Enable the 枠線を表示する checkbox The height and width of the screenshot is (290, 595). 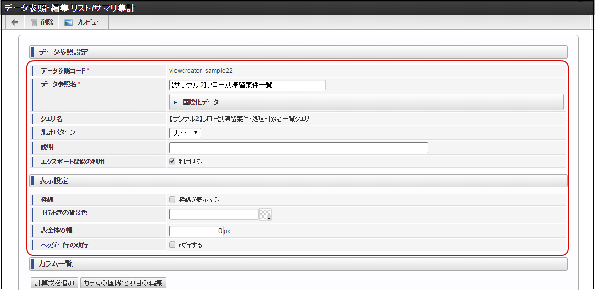point(172,199)
